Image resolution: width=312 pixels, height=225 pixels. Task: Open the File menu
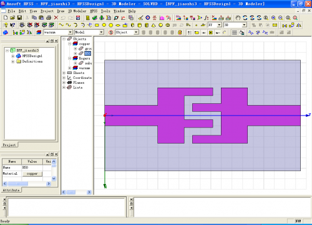(11, 11)
